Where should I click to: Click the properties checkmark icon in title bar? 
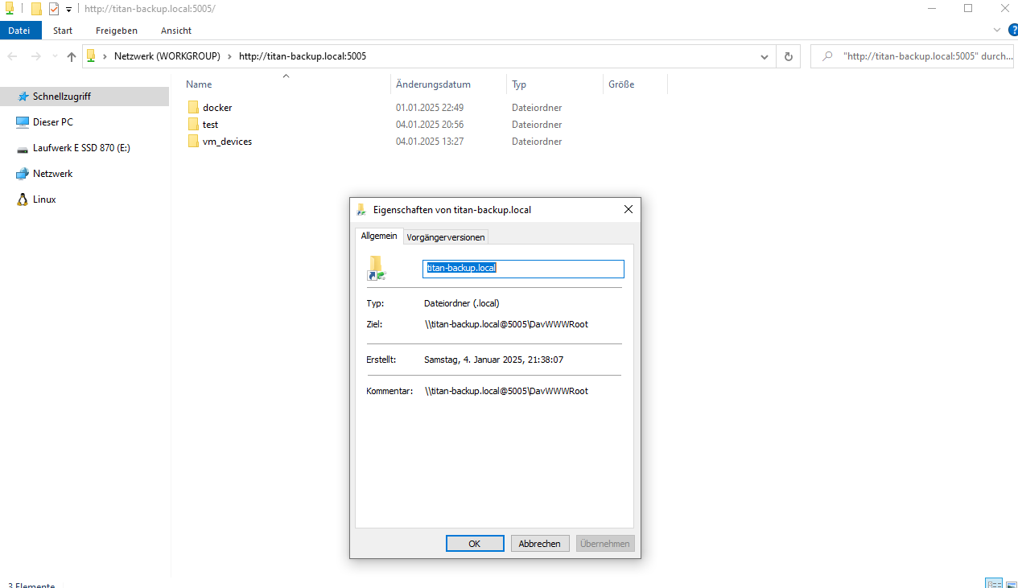coord(54,9)
